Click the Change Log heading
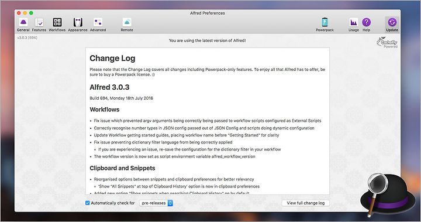Viewport: 421px width, 222px height. (x=112, y=59)
